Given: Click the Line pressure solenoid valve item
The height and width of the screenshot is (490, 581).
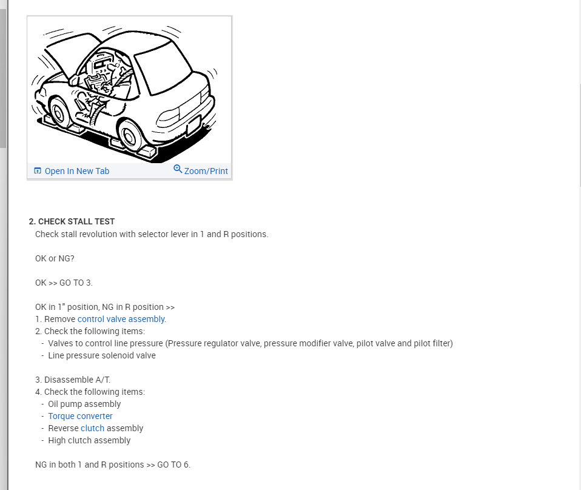Looking at the screenshot, I should 101,355.
